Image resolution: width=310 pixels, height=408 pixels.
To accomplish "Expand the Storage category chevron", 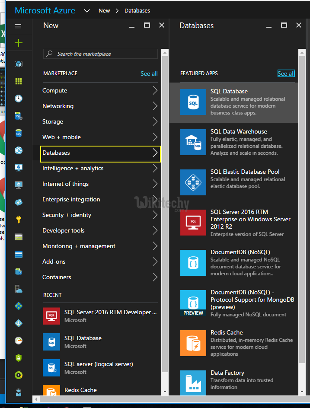I will (x=155, y=121).
